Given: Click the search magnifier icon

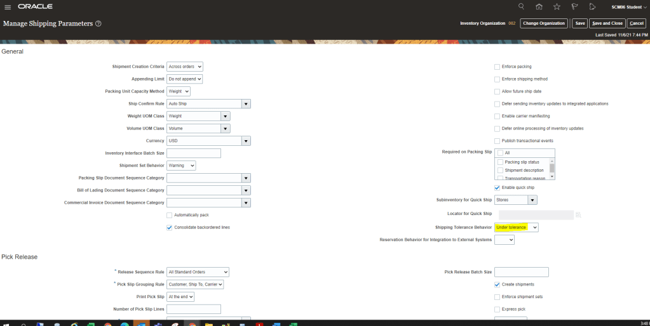Looking at the screenshot, I should pyautogui.click(x=521, y=6).
